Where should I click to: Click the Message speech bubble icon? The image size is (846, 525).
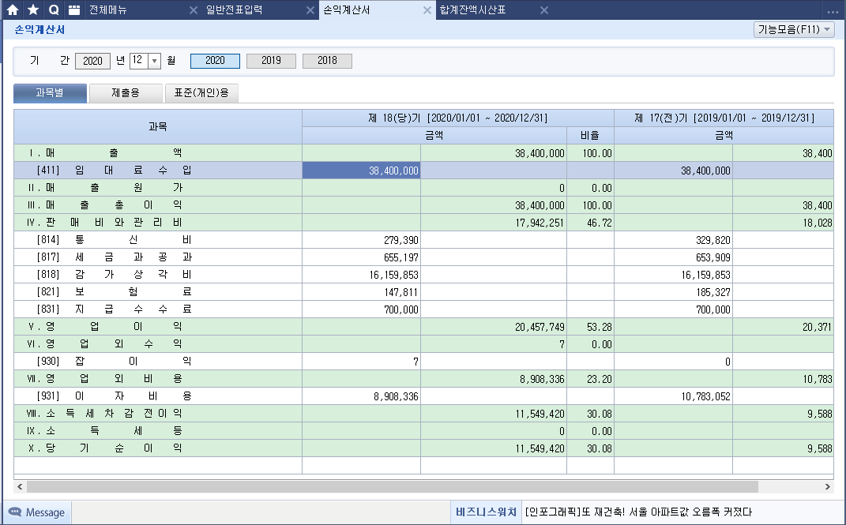click(15, 512)
